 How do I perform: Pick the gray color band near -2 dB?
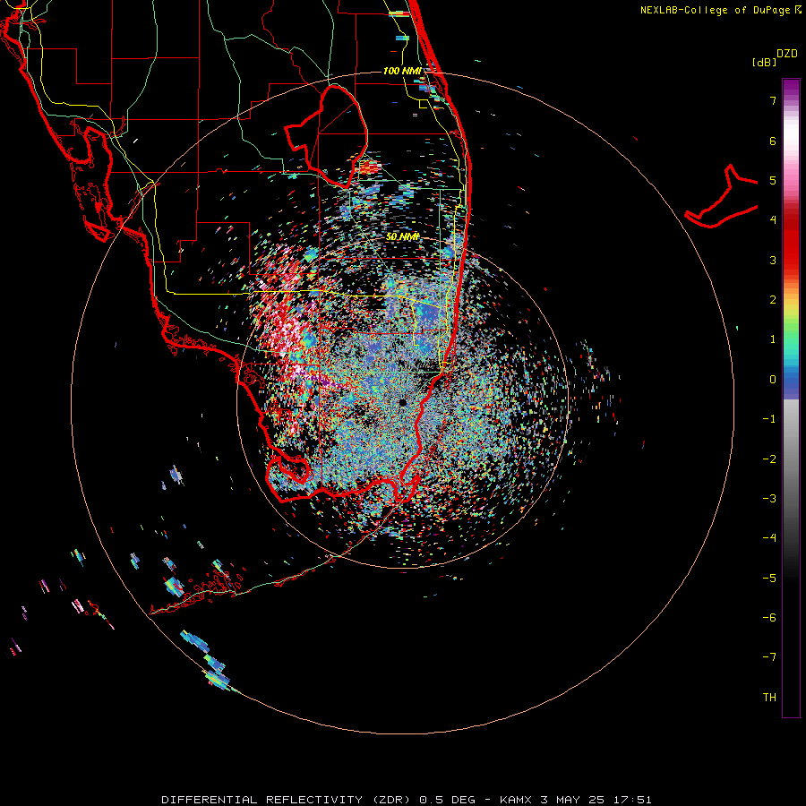pyautogui.click(x=791, y=459)
